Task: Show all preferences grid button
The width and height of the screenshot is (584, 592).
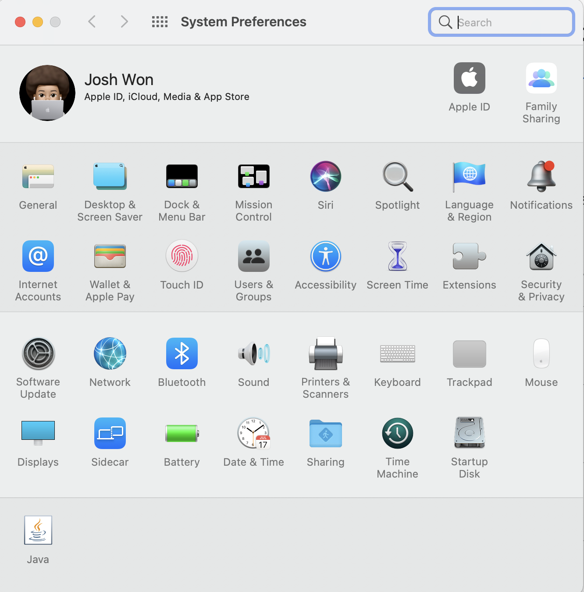Action: pyautogui.click(x=160, y=22)
